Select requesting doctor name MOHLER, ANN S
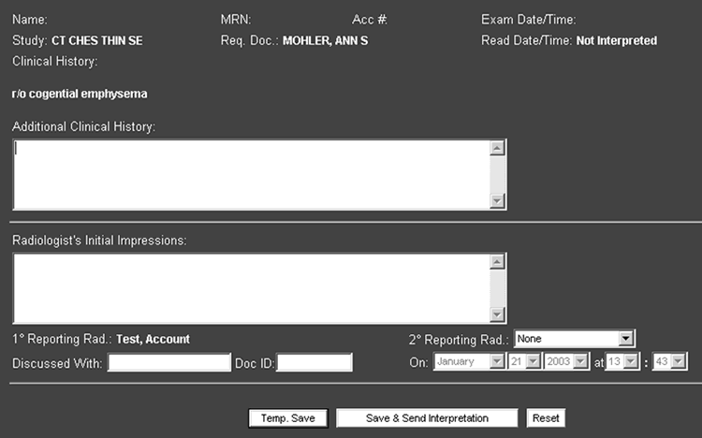This screenshot has height=438, width=702. pos(325,41)
